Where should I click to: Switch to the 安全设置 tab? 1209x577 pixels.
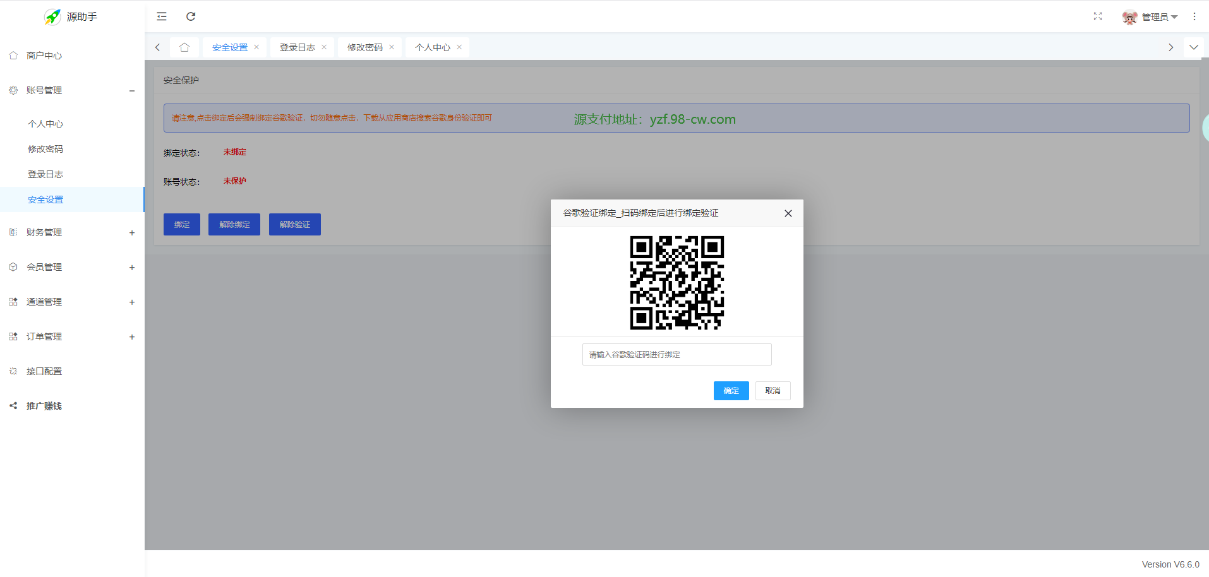coord(230,47)
